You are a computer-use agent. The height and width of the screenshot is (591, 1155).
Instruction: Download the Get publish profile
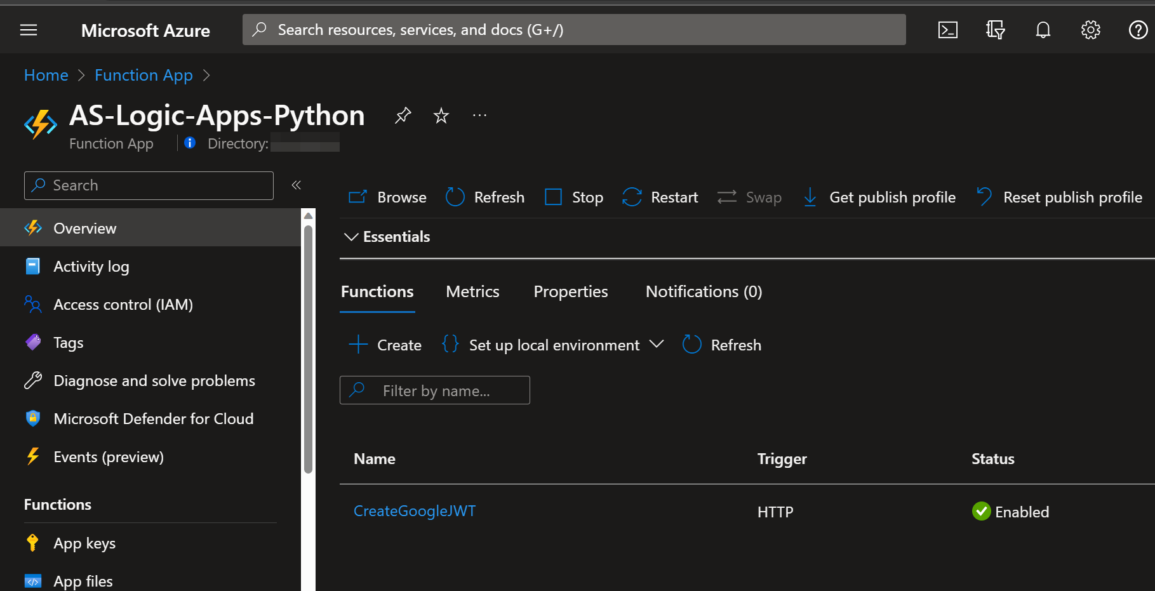click(x=879, y=197)
